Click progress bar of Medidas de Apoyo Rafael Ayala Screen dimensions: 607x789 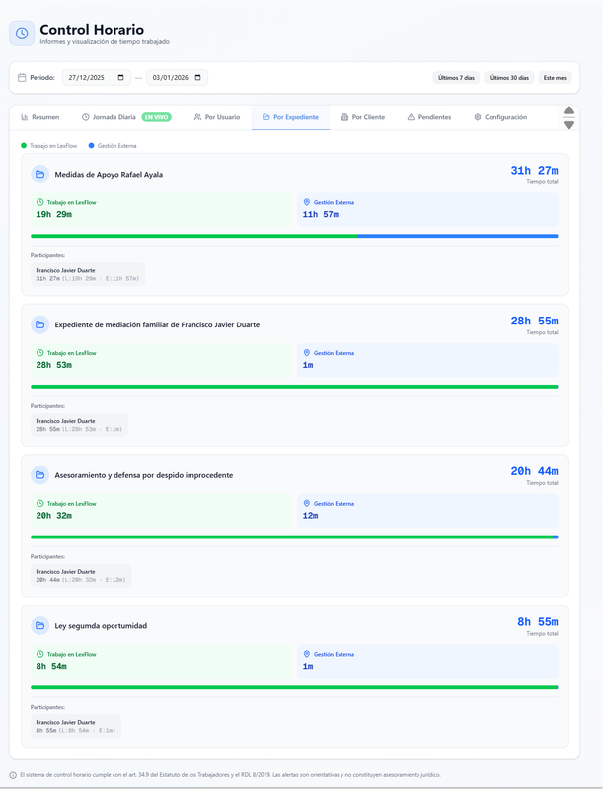[x=294, y=236]
